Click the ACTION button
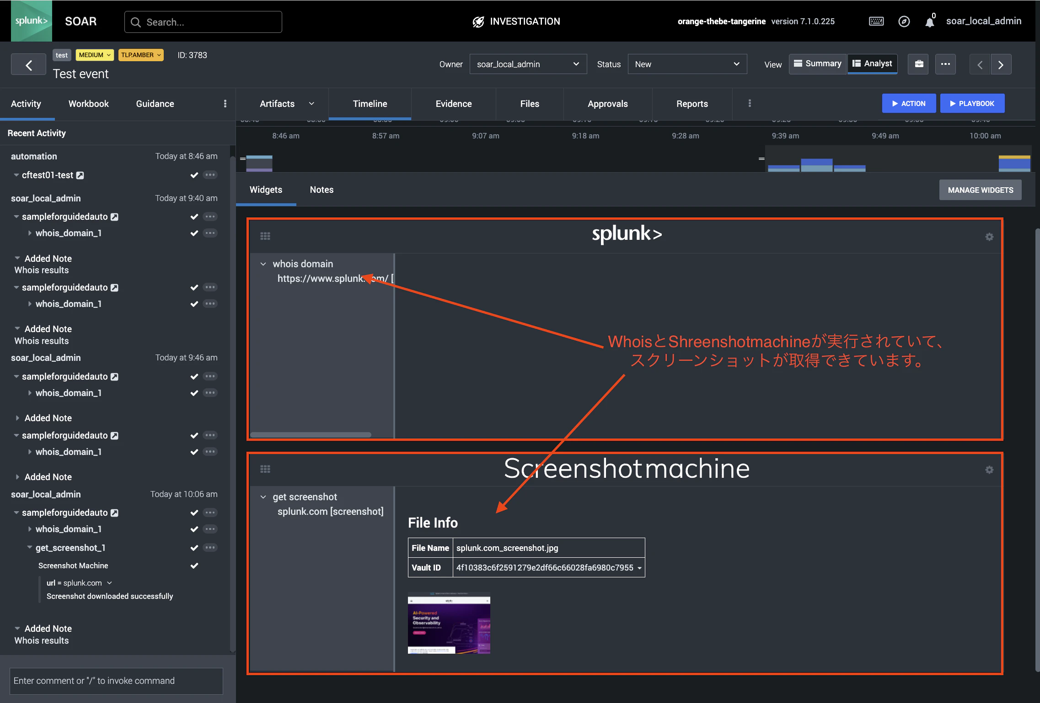 point(909,104)
